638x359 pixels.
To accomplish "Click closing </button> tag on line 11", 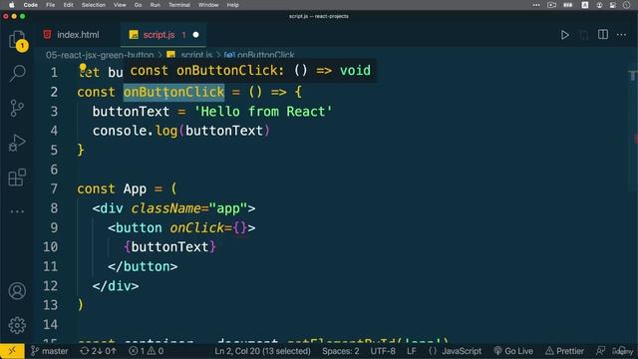I will tap(143, 266).
